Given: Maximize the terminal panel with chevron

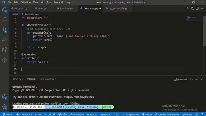Looking at the screenshot, I should pos(197,79).
